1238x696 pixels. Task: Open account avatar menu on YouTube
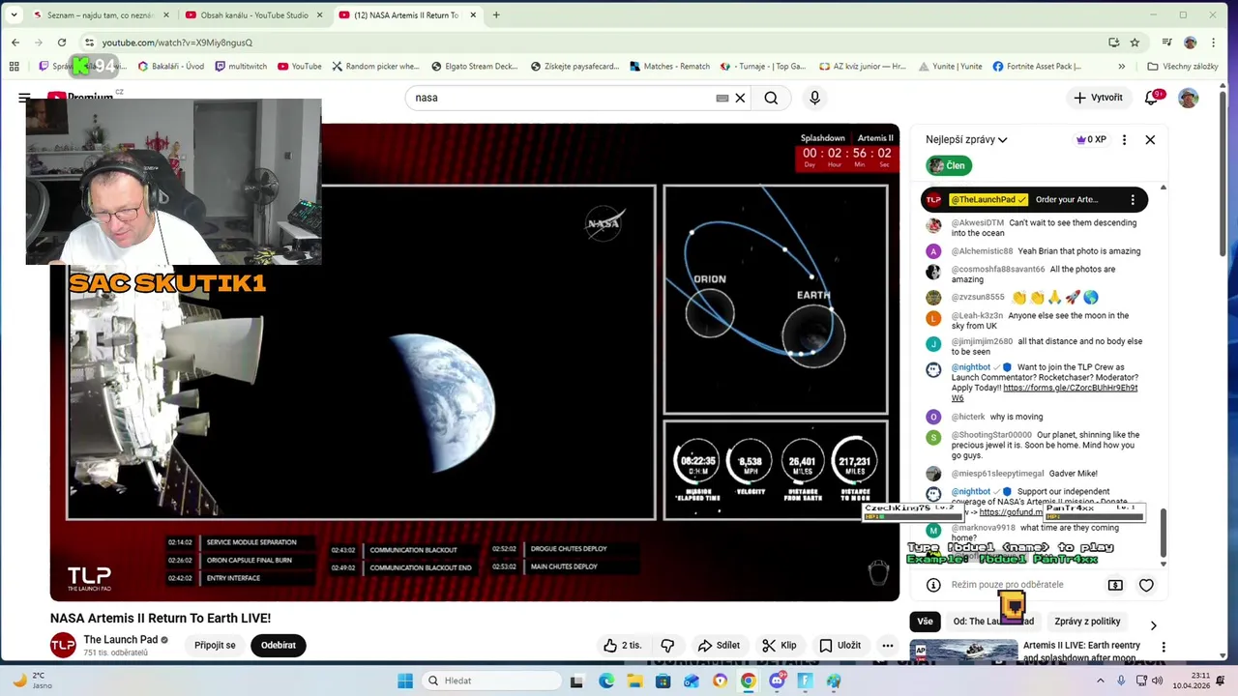click(x=1189, y=98)
